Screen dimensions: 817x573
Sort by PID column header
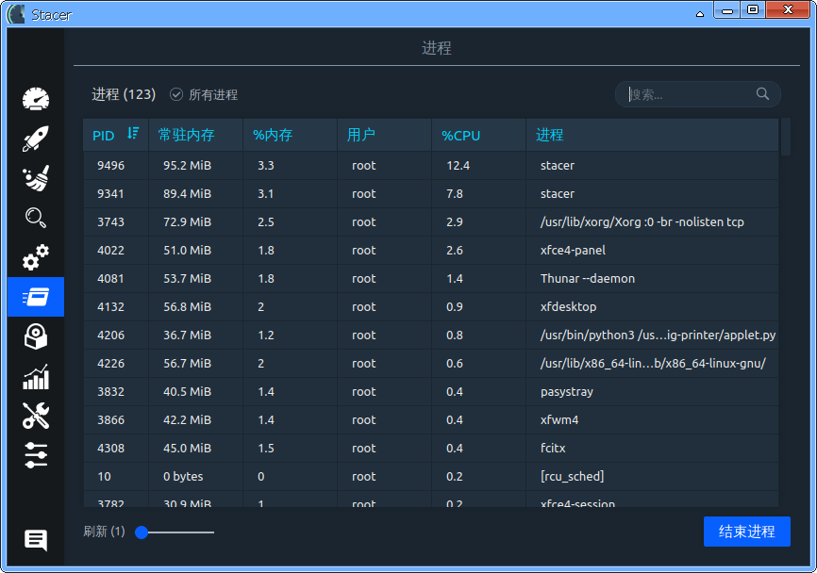(x=116, y=136)
